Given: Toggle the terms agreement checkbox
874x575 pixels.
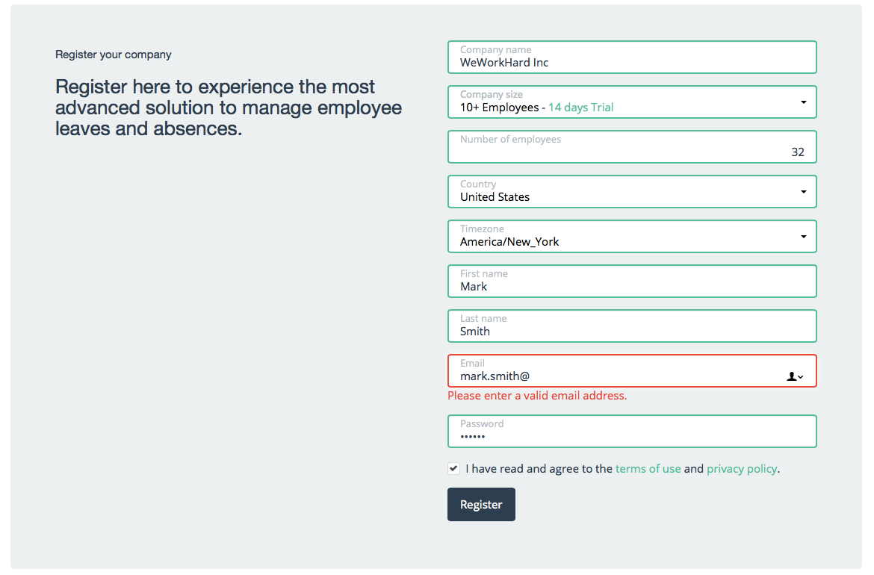Looking at the screenshot, I should 453,468.
